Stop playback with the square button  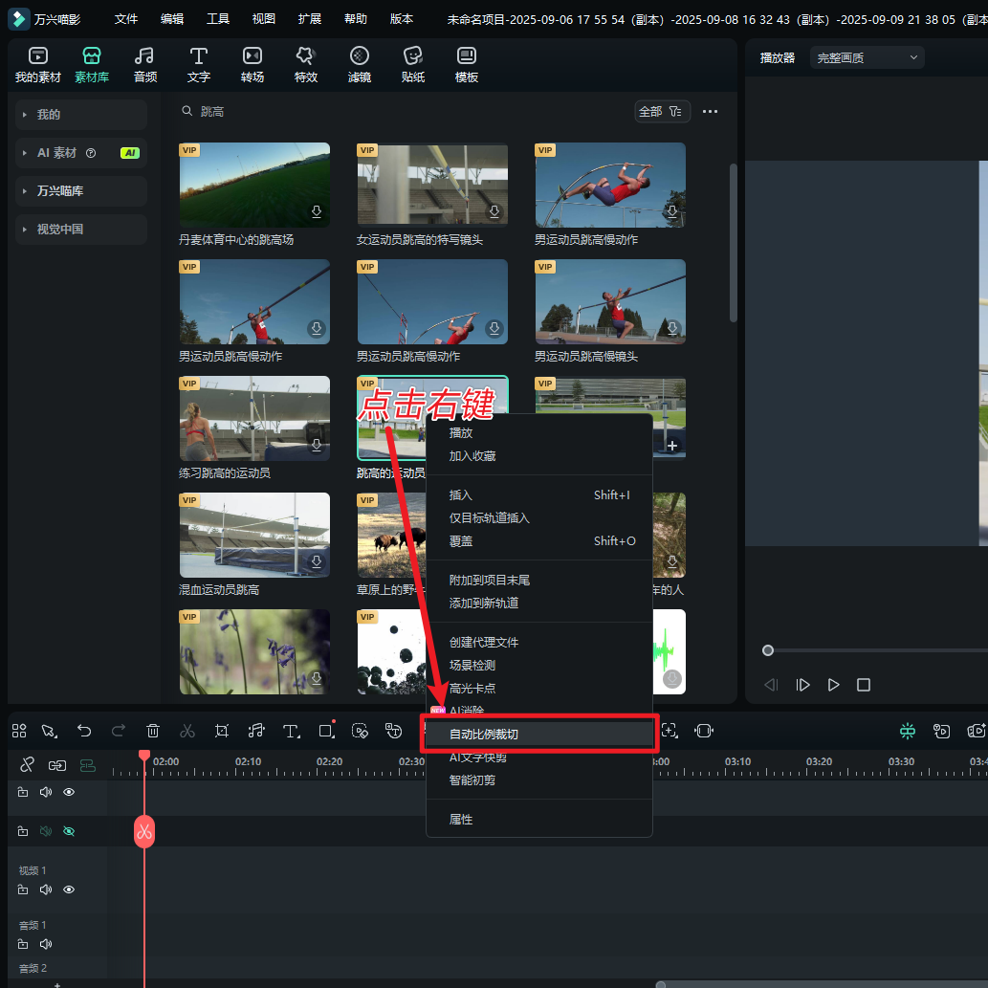click(864, 685)
